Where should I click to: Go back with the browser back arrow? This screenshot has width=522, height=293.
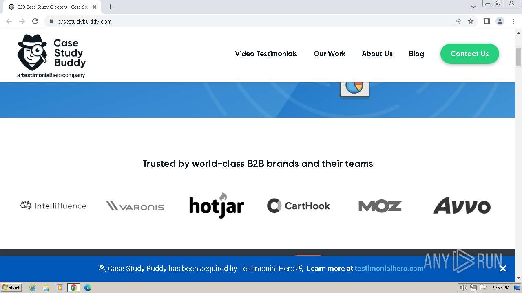tap(9, 21)
